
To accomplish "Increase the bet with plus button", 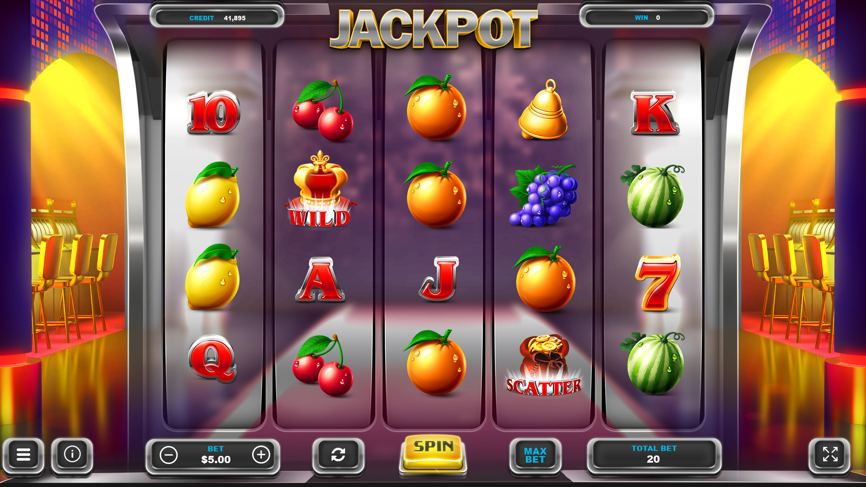I will click(x=261, y=455).
